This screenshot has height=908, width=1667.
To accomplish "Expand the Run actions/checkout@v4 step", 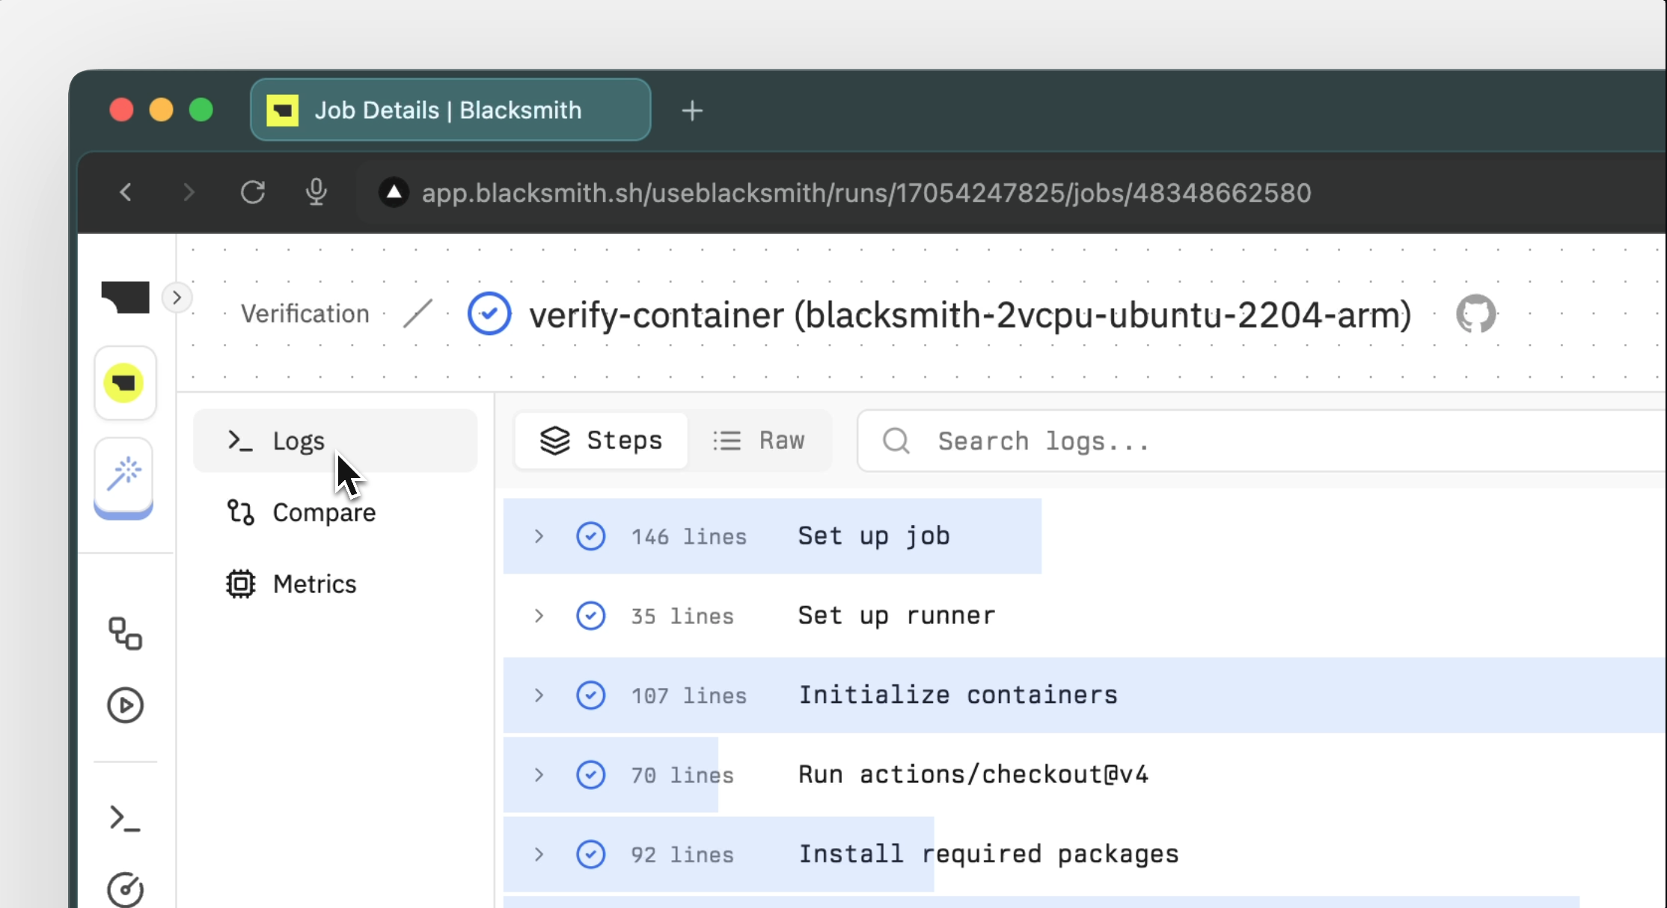I will click(539, 775).
